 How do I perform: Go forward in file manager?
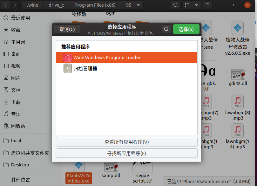click(x=15, y=5)
